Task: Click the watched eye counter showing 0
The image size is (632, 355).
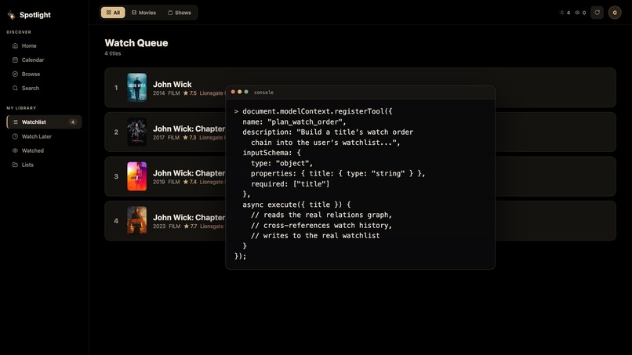Action: click(x=580, y=13)
